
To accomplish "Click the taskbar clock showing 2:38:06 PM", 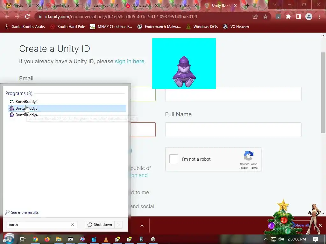I will click(x=297, y=239).
